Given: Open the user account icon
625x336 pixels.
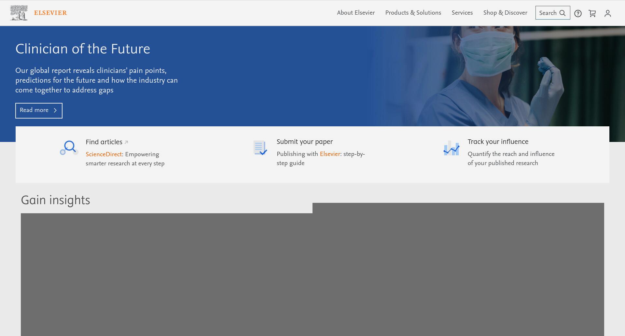Looking at the screenshot, I should pyautogui.click(x=608, y=13).
